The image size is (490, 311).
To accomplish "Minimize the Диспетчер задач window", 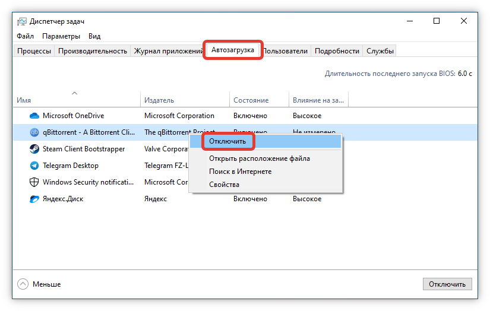I will (x=410, y=21).
